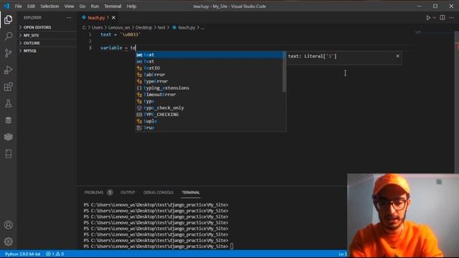459x258 pixels.
Task: Open the Explorer view in activity bar
Action: coord(8,19)
